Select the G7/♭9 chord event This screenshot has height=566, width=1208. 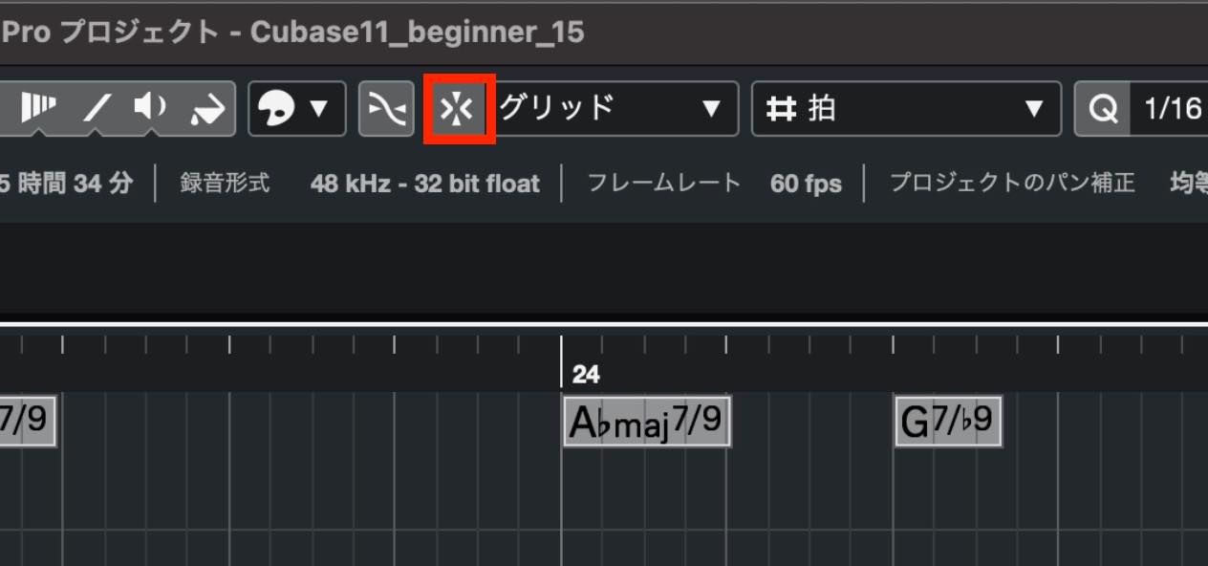pyautogui.click(x=948, y=422)
